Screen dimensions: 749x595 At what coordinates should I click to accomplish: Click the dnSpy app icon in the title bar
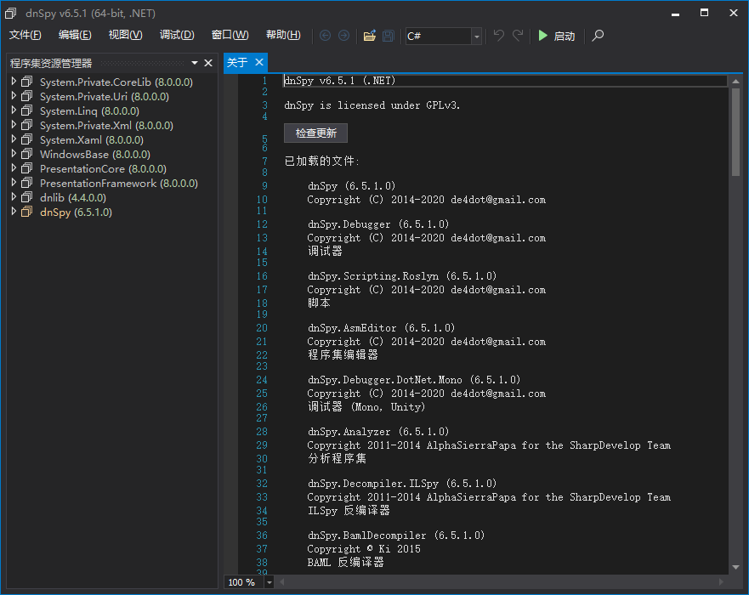pos(10,14)
